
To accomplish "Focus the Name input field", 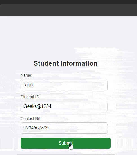I will (64, 85).
